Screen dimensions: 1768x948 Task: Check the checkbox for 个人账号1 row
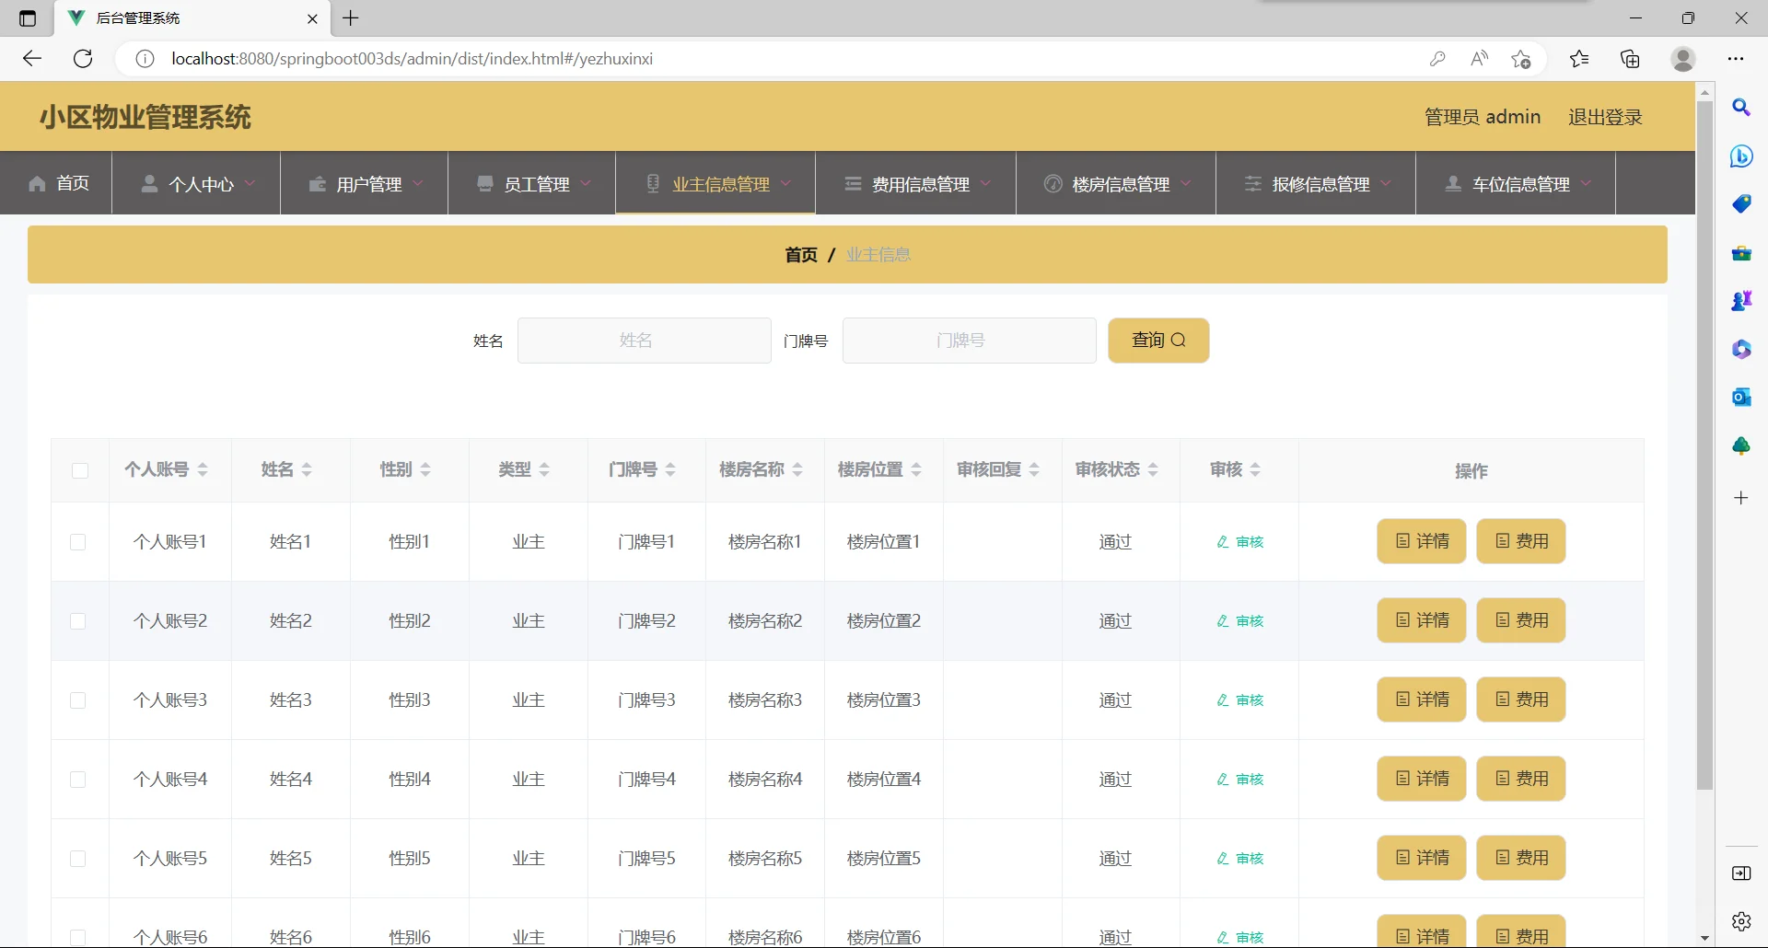pos(78,542)
